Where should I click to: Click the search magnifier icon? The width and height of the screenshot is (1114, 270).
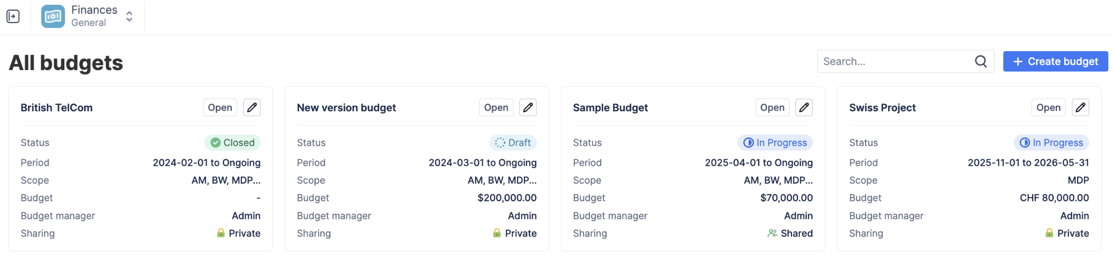click(981, 62)
